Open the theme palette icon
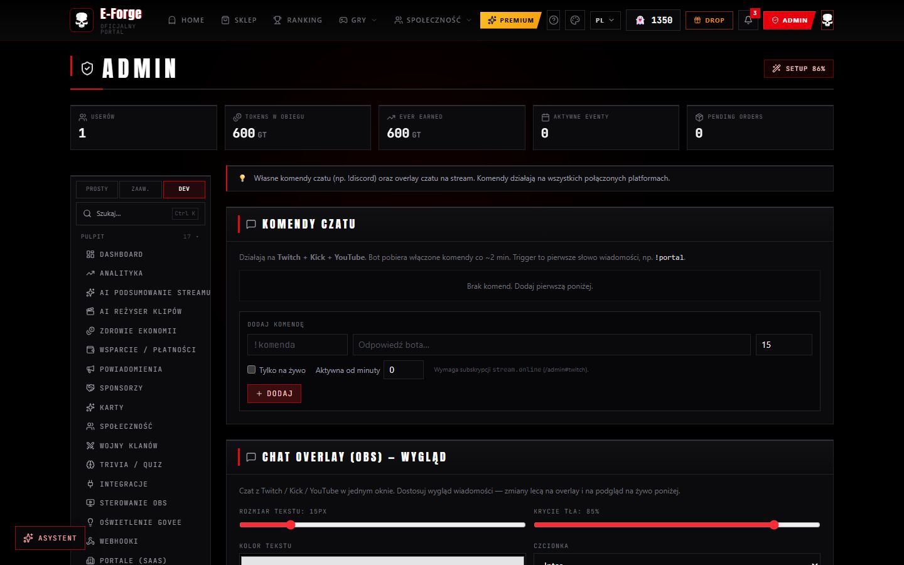The image size is (904, 565). click(575, 20)
